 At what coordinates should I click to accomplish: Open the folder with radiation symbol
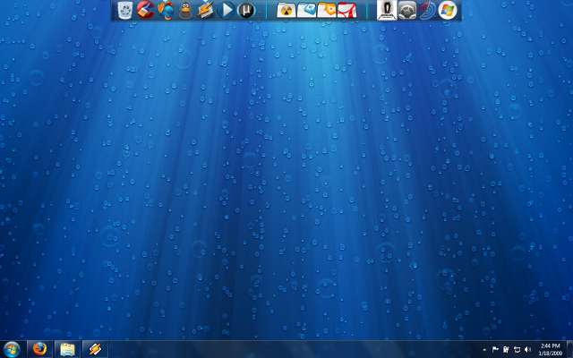click(286, 10)
